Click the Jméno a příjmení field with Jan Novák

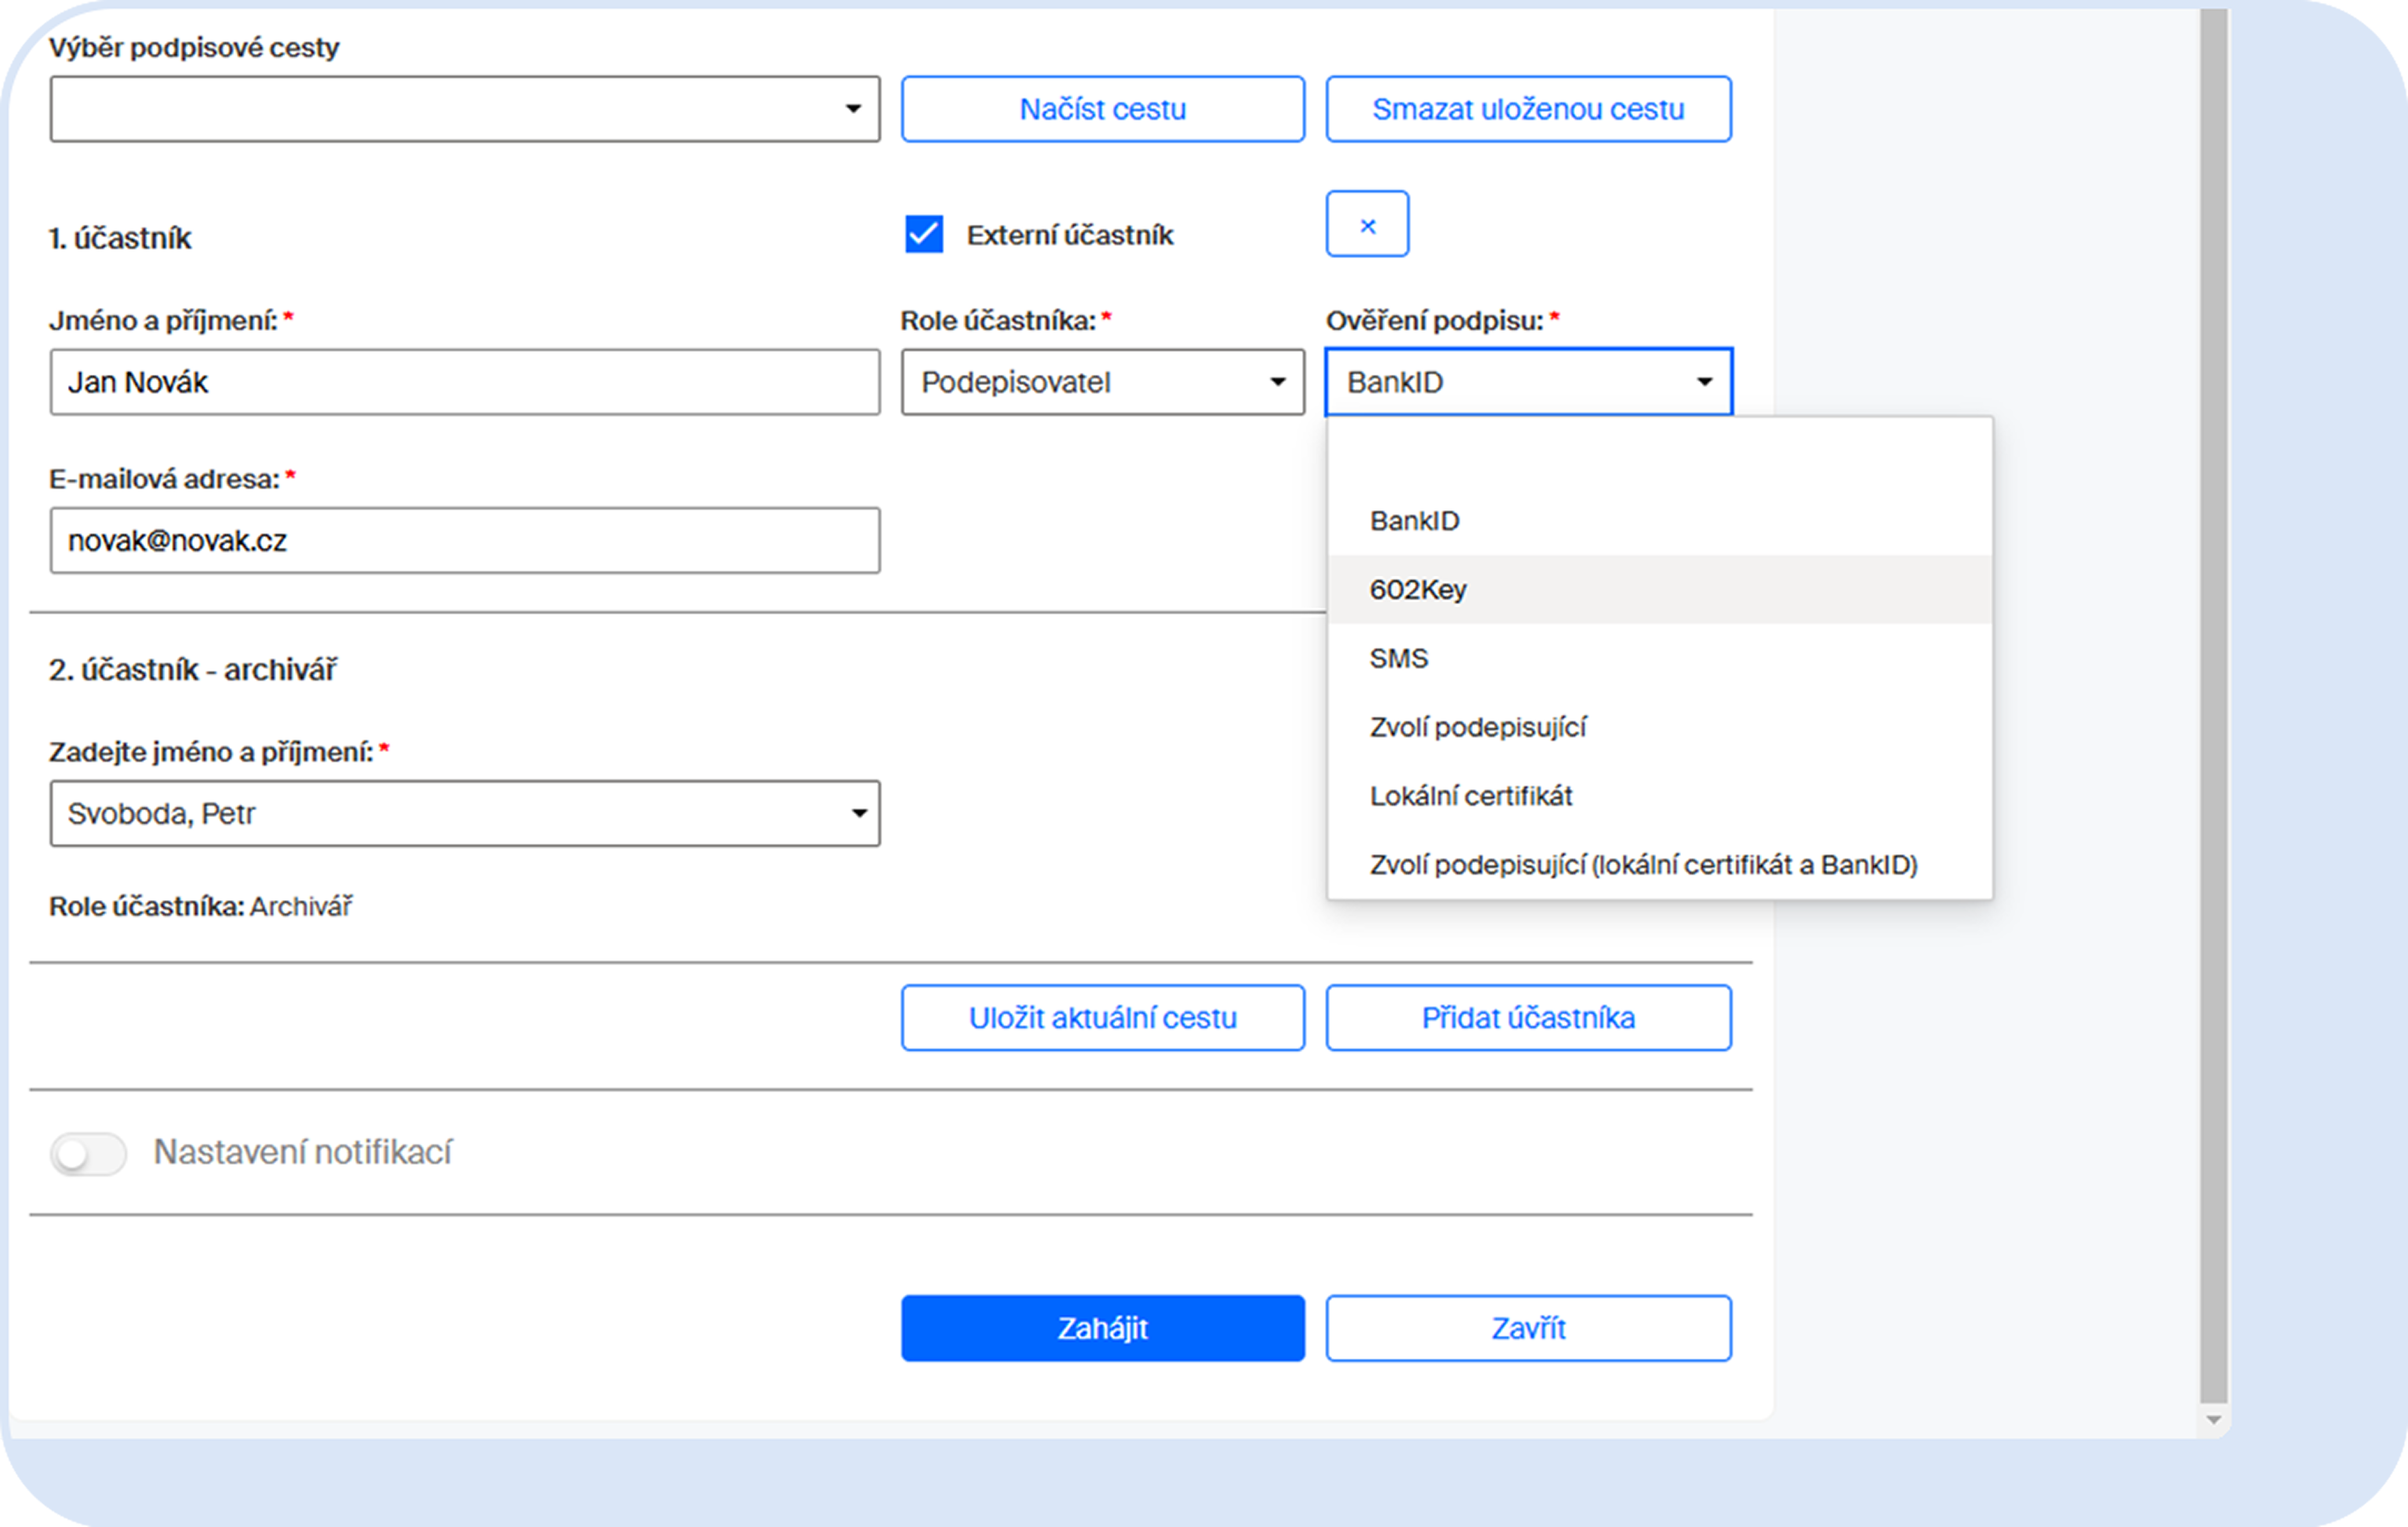tap(465, 382)
